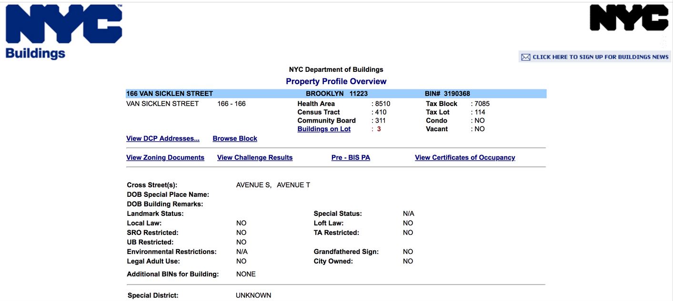Viewport: 673px width, 301px height.
Task: Click the SRO Restricted label
Action: pyautogui.click(x=152, y=233)
